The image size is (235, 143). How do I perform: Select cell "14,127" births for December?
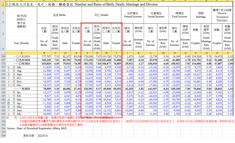(x=44, y=85)
